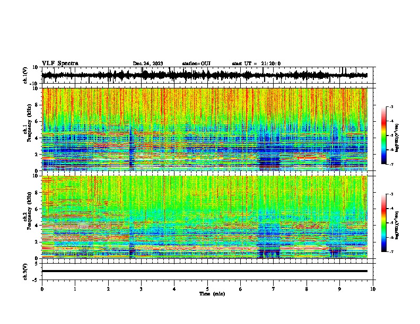
Task: Select the "Time (min)" axis label
Action: [212, 294]
